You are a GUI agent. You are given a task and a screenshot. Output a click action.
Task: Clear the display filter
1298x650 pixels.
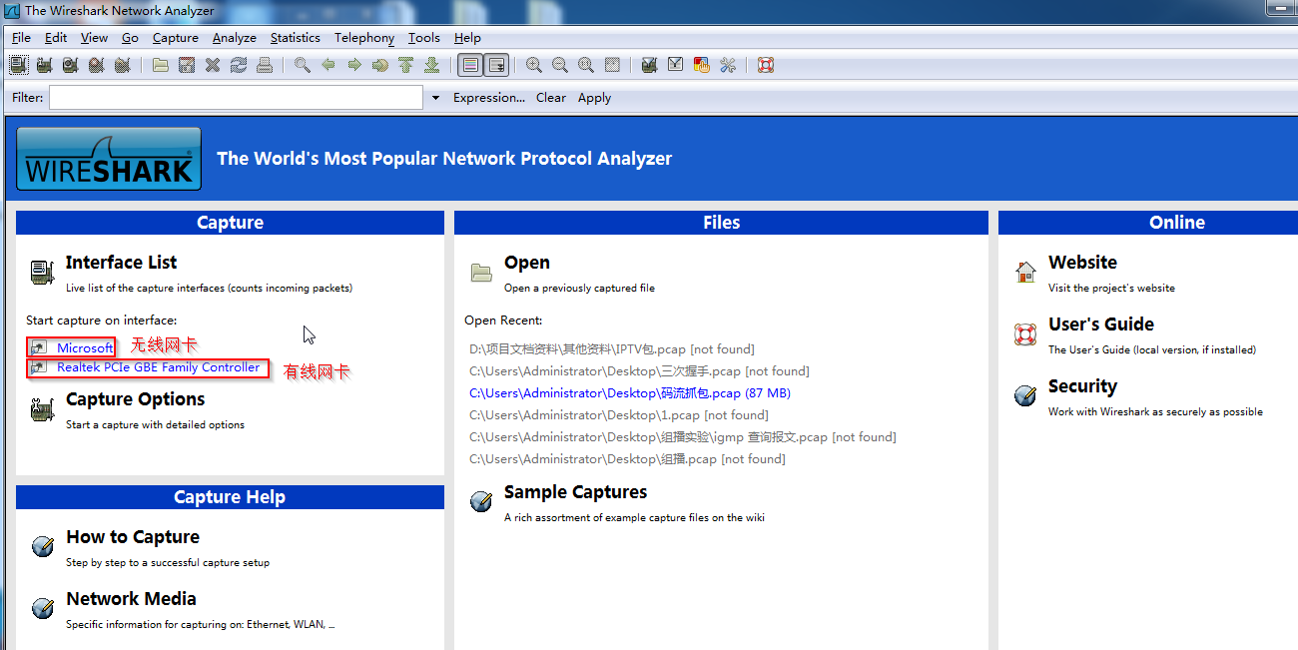(551, 98)
